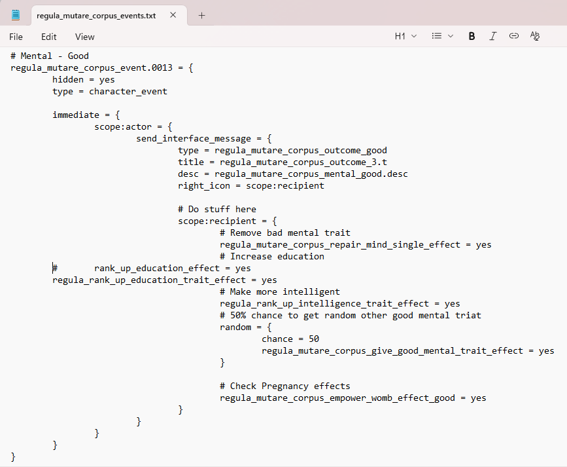Viewport: 567px width, 467px height.
Task: Insert a link with the link icon
Action: tap(514, 36)
